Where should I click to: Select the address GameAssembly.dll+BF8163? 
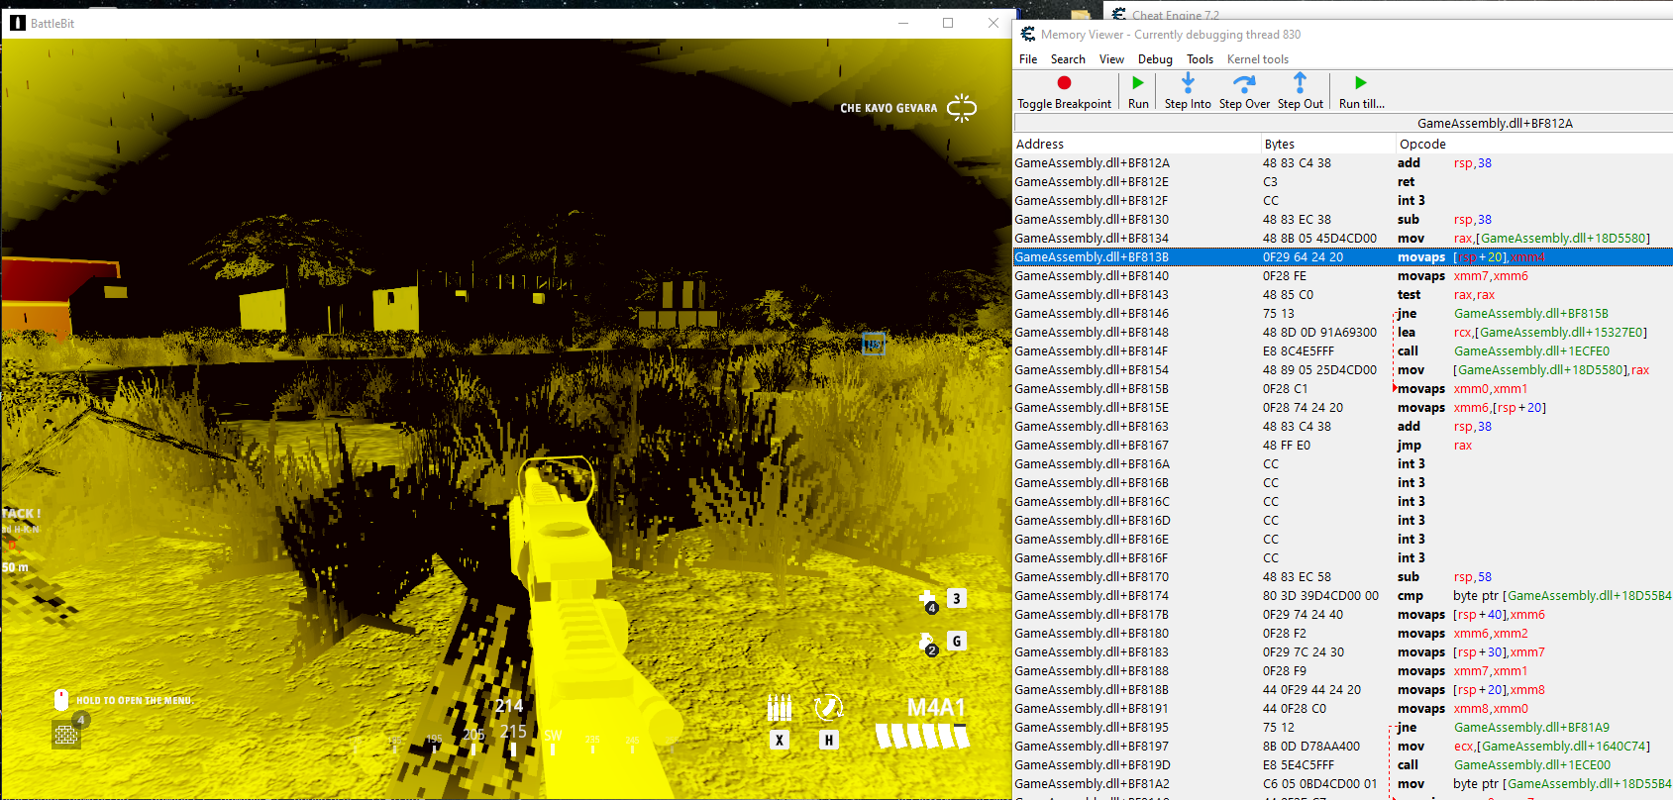(1092, 427)
